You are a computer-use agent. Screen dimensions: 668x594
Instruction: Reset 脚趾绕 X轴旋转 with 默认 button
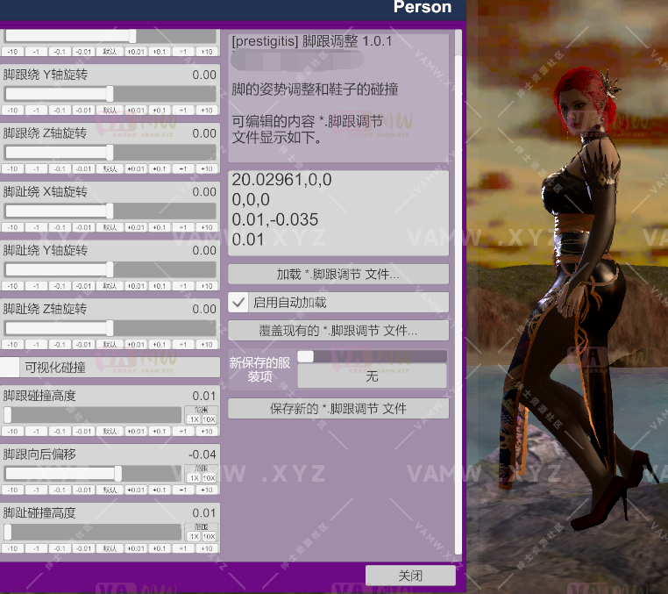point(110,227)
